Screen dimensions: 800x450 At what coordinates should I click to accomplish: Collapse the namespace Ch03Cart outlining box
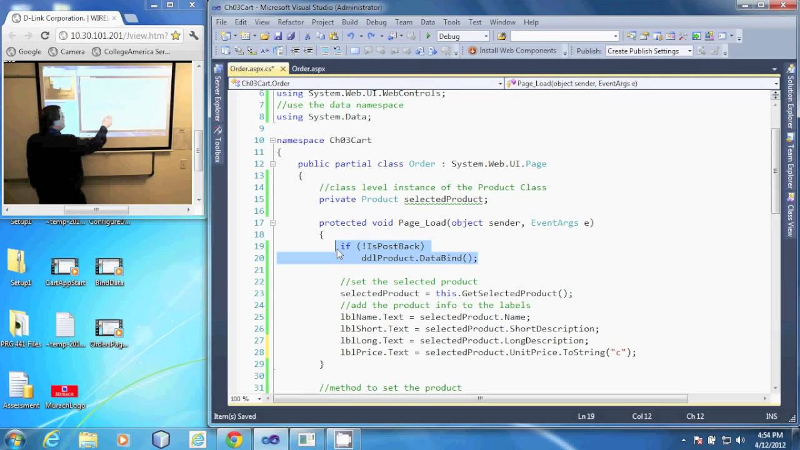click(272, 141)
